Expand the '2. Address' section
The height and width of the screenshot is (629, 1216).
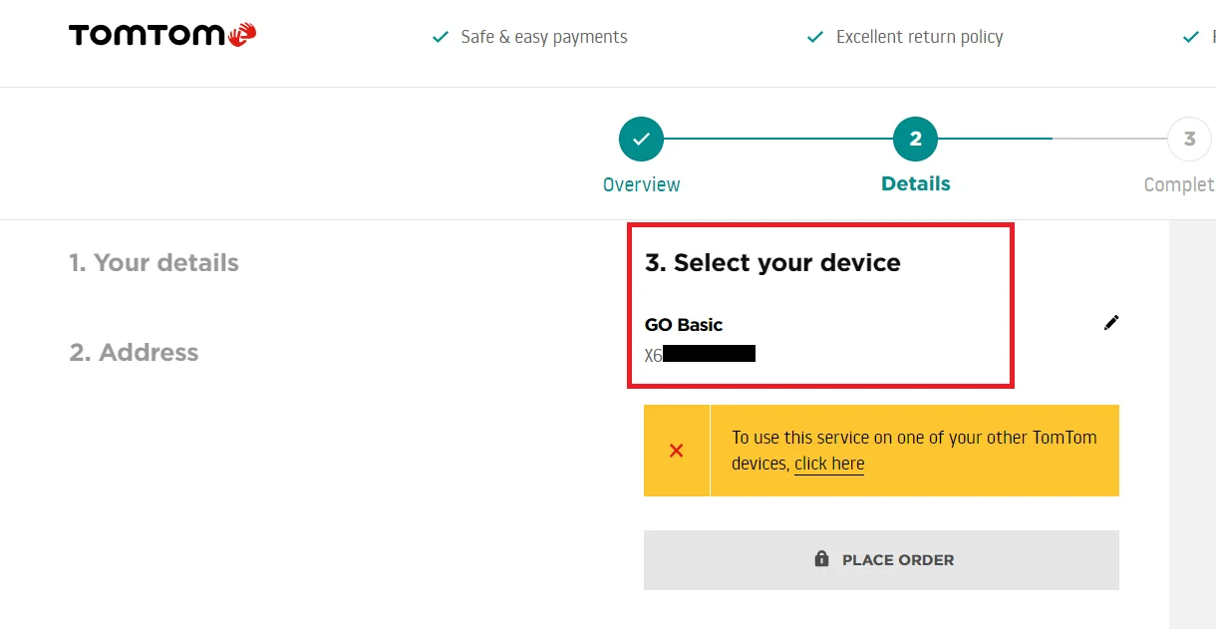click(134, 353)
